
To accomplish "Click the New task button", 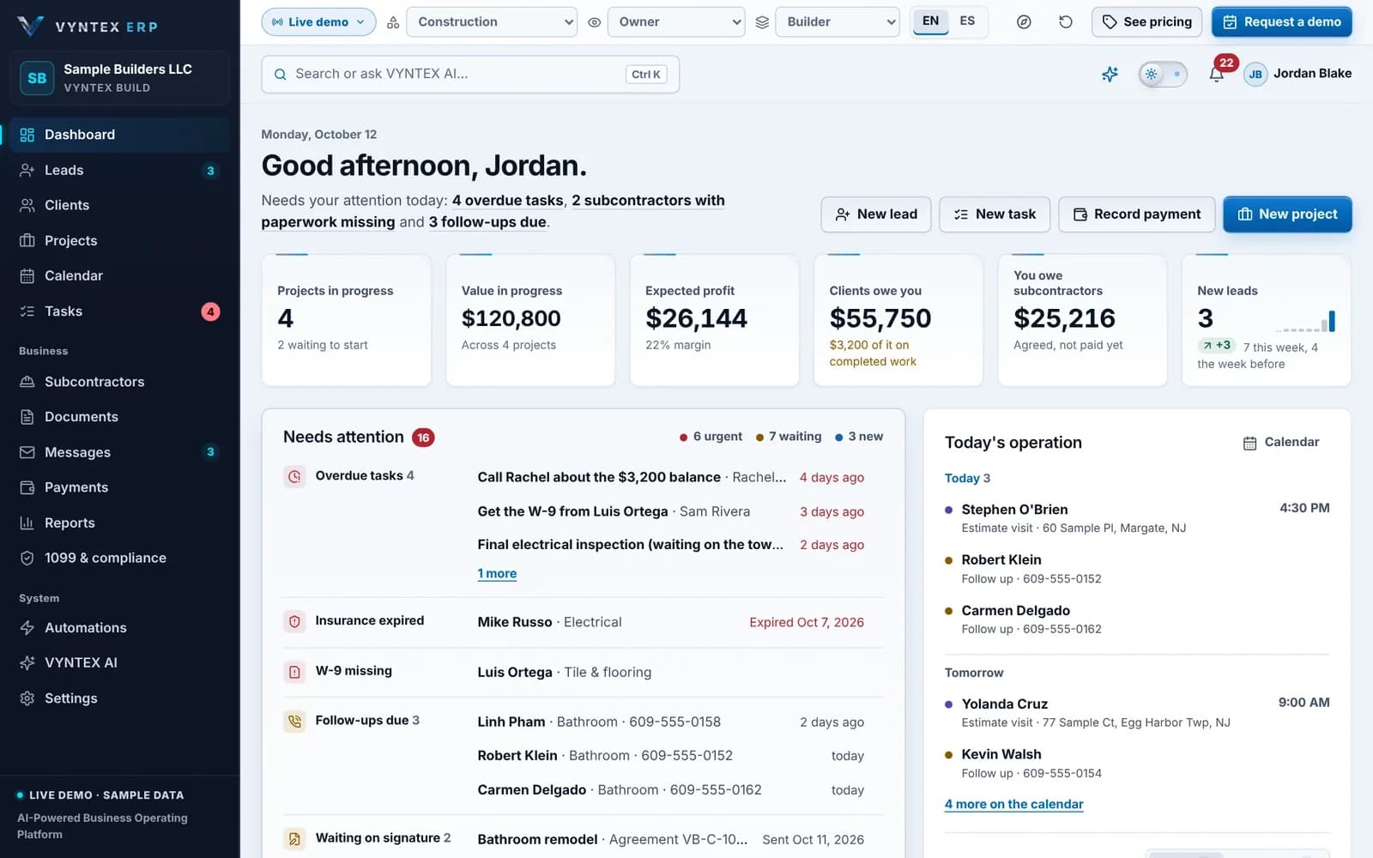I will pos(994,214).
